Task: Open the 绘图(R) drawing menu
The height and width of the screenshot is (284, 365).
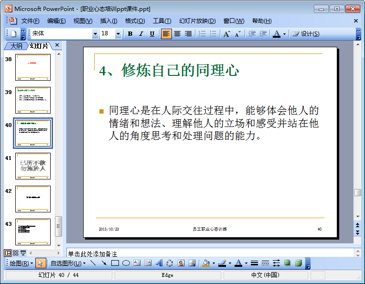Action: pos(21,263)
